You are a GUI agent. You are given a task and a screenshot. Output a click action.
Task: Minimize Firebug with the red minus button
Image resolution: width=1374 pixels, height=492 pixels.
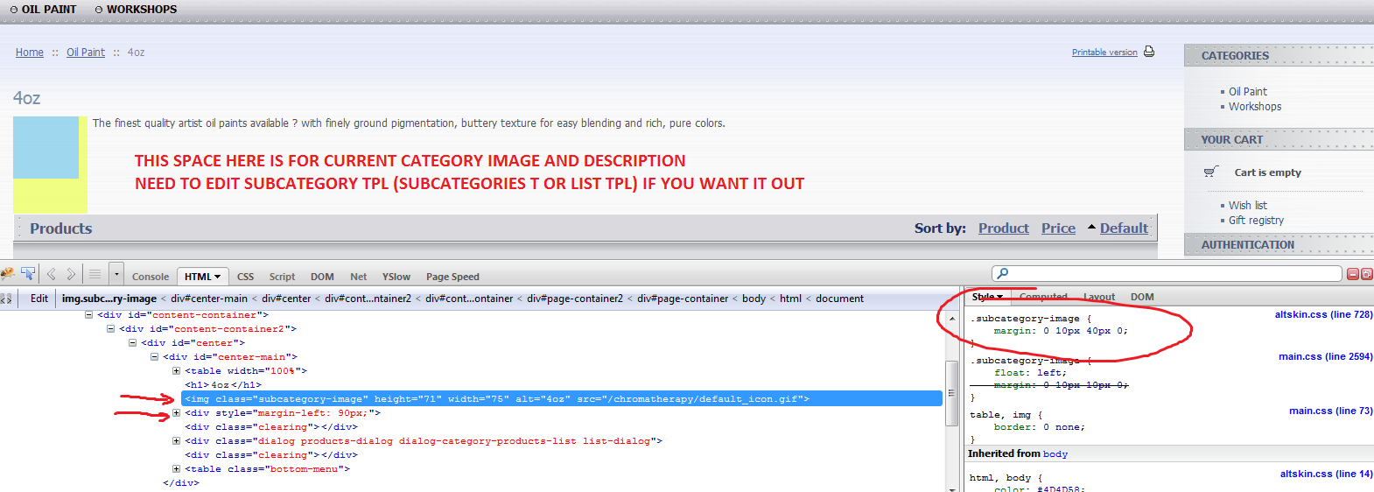(x=1353, y=274)
